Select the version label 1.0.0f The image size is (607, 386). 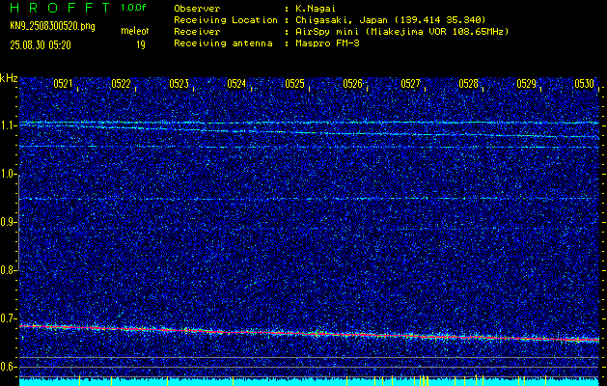click(x=133, y=8)
